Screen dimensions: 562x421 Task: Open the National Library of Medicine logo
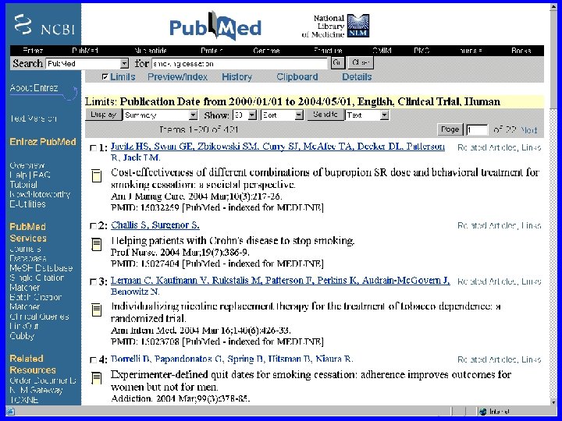(336, 26)
